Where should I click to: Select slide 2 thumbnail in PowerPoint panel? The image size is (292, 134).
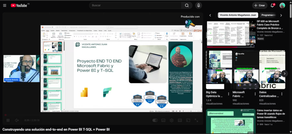[x=52, y=58]
